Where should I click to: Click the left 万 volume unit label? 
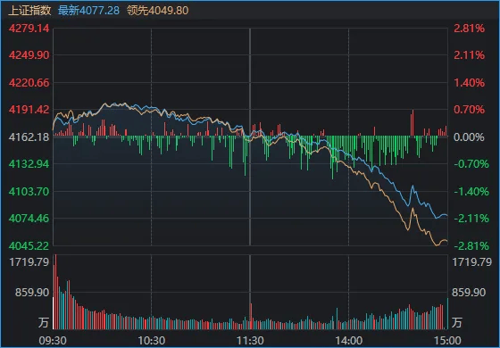(44, 322)
